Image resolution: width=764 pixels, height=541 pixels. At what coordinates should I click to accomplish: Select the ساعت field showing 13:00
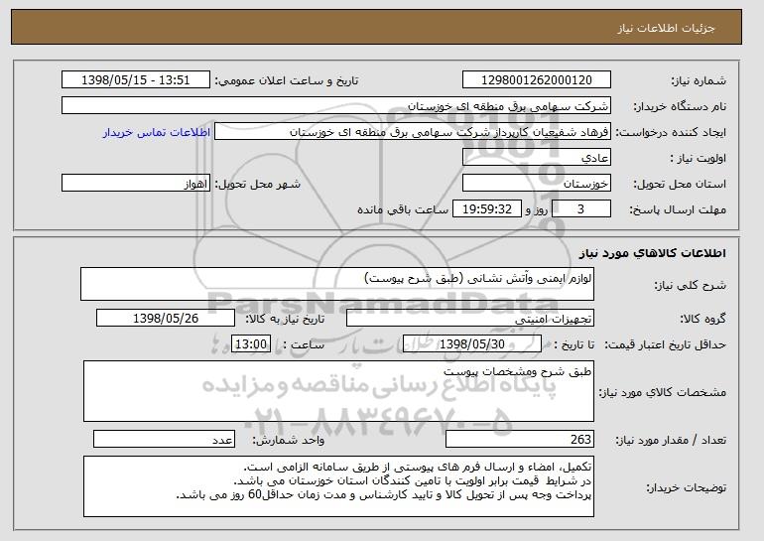pyautogui.click(x=251, y=344)
